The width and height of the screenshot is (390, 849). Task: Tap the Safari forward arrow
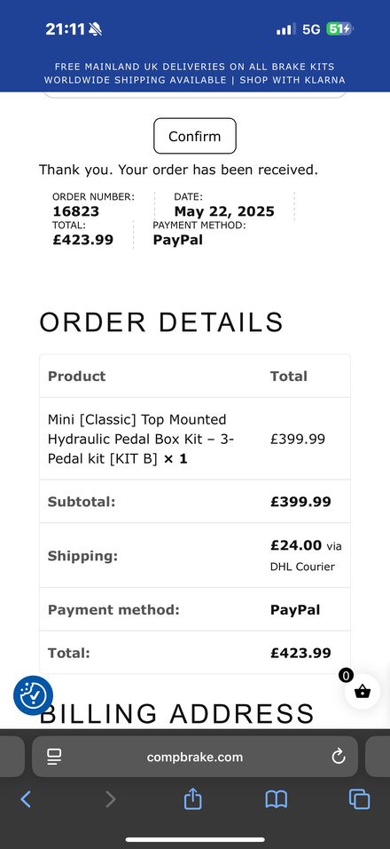110,798
